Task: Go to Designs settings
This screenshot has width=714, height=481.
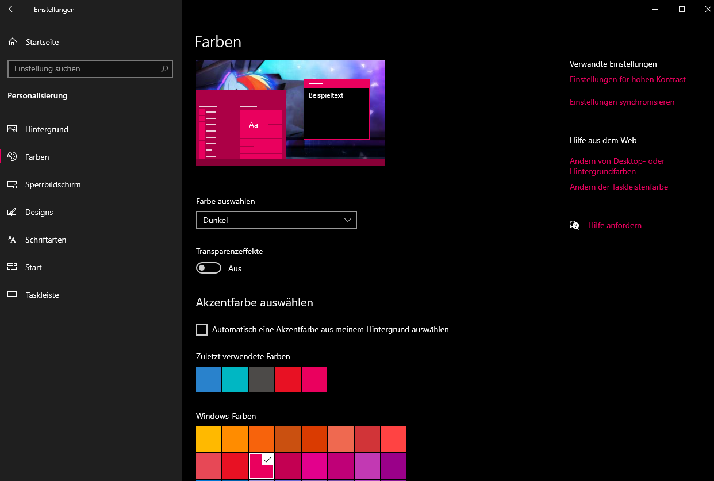Action: tap(91, 212)
